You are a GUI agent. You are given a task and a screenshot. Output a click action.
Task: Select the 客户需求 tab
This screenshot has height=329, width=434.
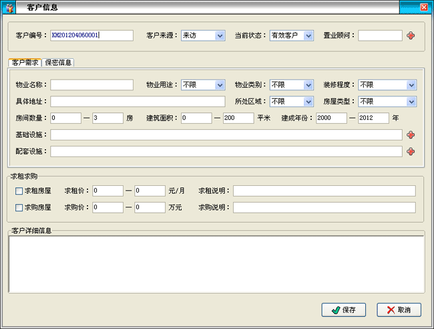point(25,63)
